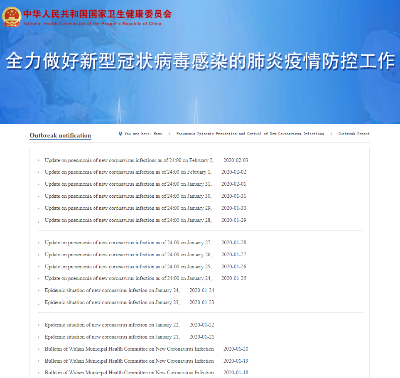
Task: Open update as of 24:00 on January 27
Action: 128,243
